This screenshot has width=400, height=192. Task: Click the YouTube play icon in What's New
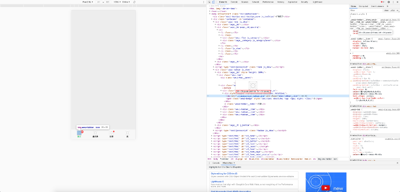(326, 188)
